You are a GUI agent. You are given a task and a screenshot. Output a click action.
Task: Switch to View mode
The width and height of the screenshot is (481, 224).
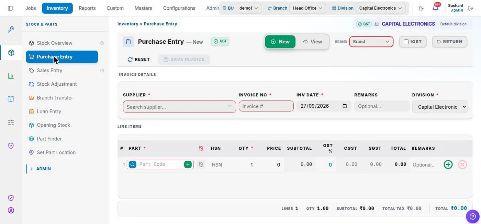[312, 42]
